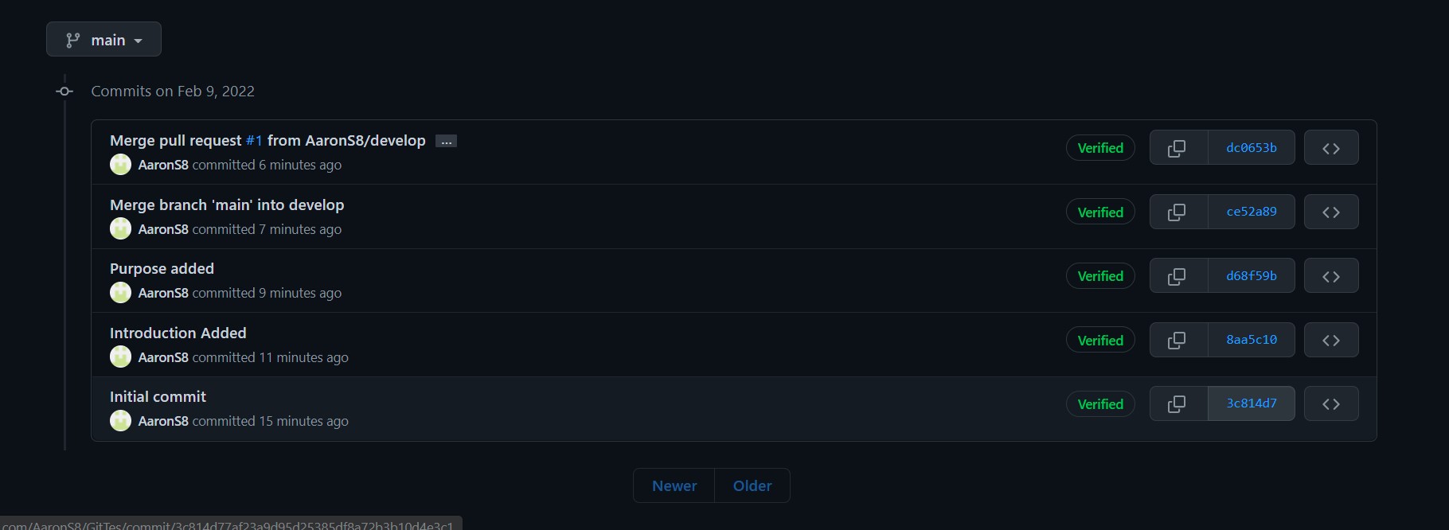1449x530 pixels.
Task: Expand the ellipsis to show full merge commit message
Action: pos(447,141)
